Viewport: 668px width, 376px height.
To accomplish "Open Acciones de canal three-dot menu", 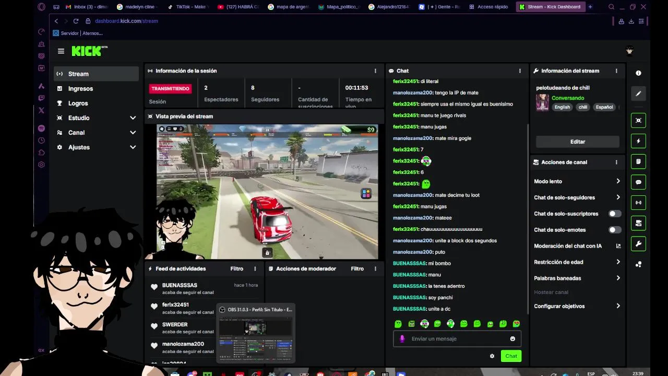I will pos(616,162).
